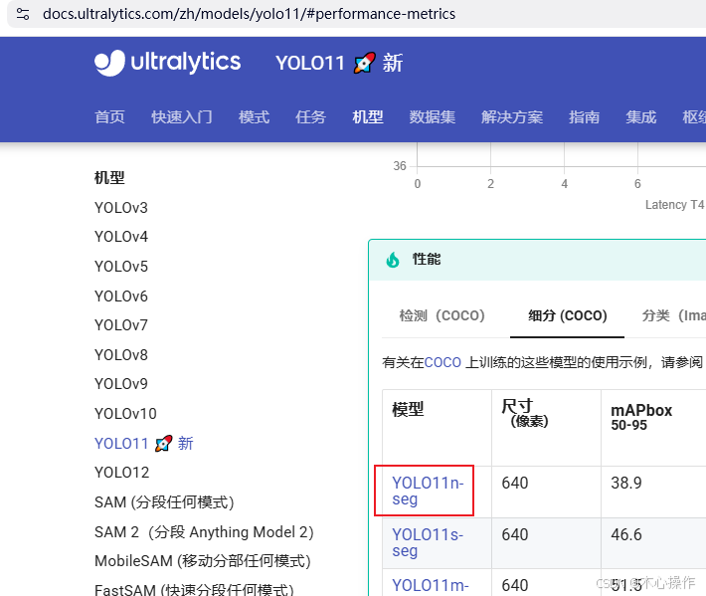
Task: Open site settings icon in address bar
Action: pos(23,14)
